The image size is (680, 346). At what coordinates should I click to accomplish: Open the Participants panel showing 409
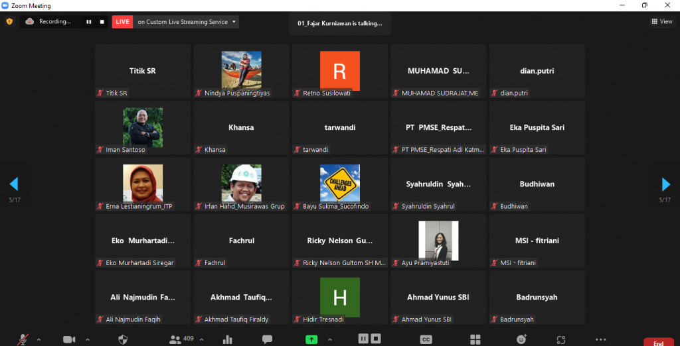[x=181, y=339]
